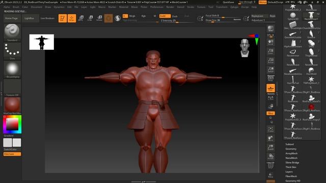Click the See-through slider
Image resolution: width=326 pixels, height=183 pixels.
(x=247, y=2)
